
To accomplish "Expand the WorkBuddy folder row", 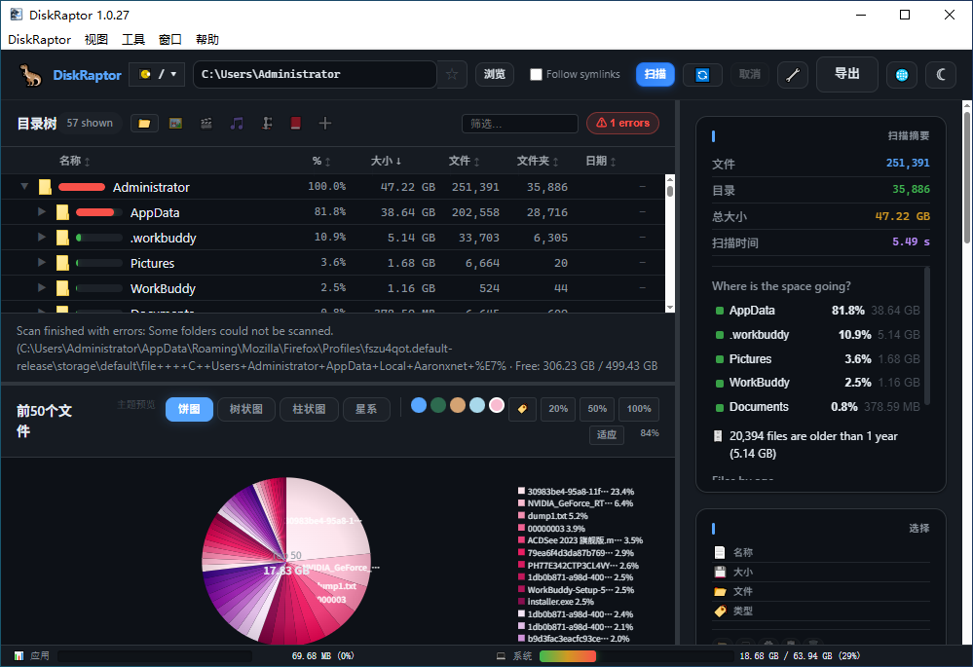I will pyautogui.click(x=42, y=288).
